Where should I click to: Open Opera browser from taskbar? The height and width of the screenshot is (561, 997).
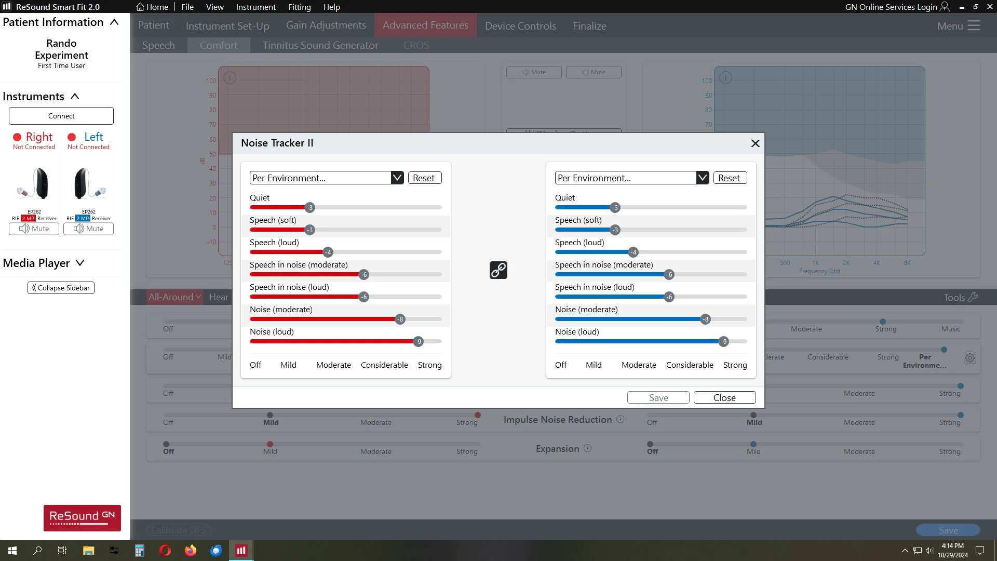[x=165, y=551]
